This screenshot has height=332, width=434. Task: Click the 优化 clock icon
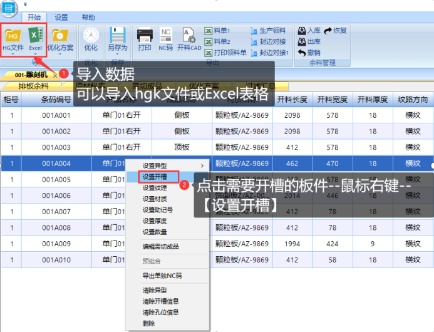[91, 36]
